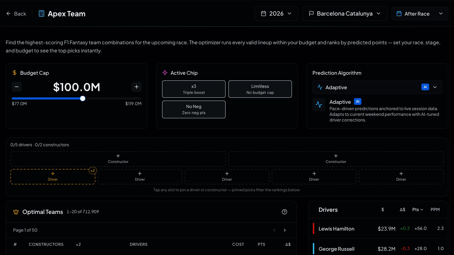Click the Adaptive pulse icon in description
This screenshot has width=454, height=255.
319,105
